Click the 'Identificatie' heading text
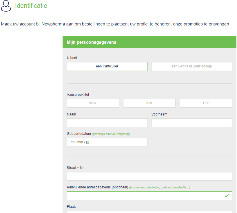This screenshot has height=213, width=237. tap(31, 6)
